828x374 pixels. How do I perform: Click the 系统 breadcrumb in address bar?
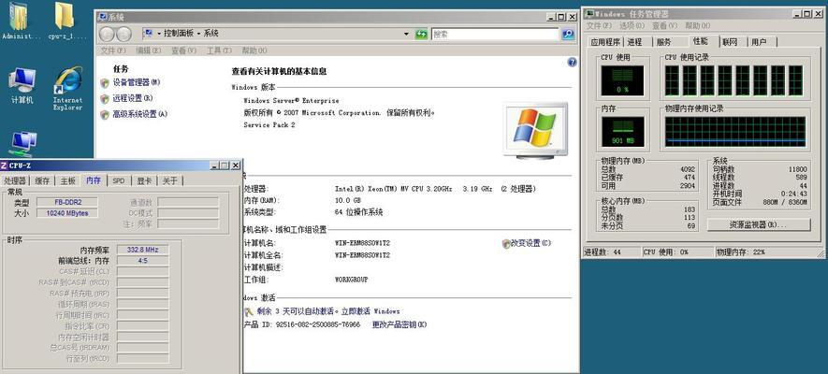(x=211, y=34)
